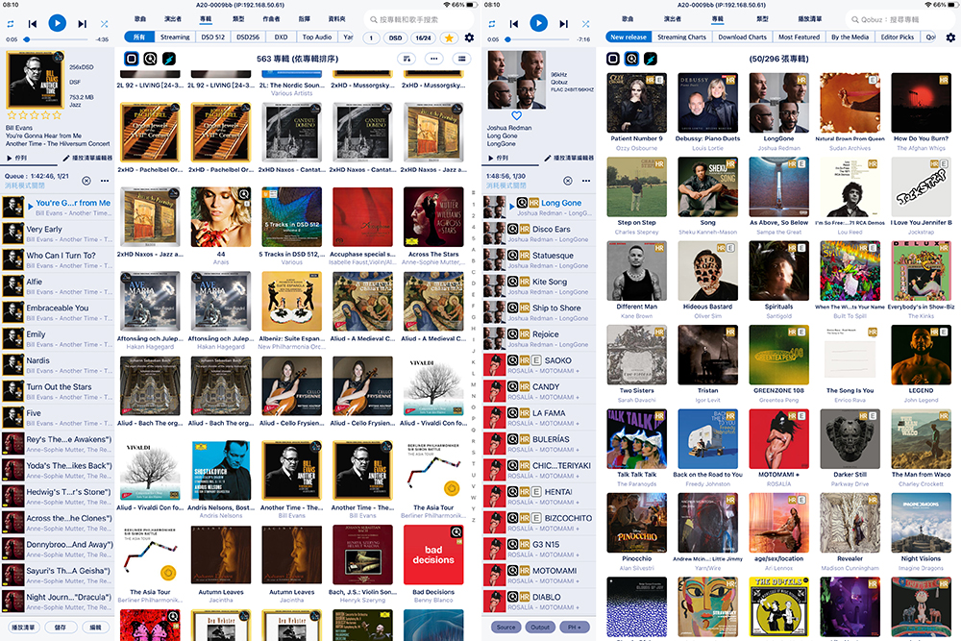Select the Editor Picks tab
The height and width of the screenshot is (641, 961).
click(898, 37)
